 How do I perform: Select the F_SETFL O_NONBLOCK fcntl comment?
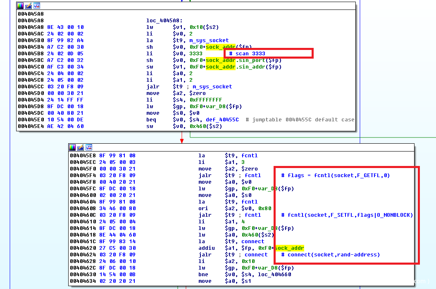(347, 215)
